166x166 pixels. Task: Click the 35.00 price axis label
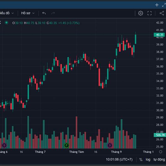point(160,74)
